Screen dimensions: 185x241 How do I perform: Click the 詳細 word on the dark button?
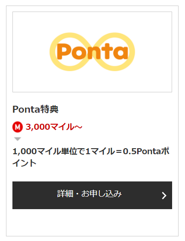pyautogui.click(x=65, y=193)
